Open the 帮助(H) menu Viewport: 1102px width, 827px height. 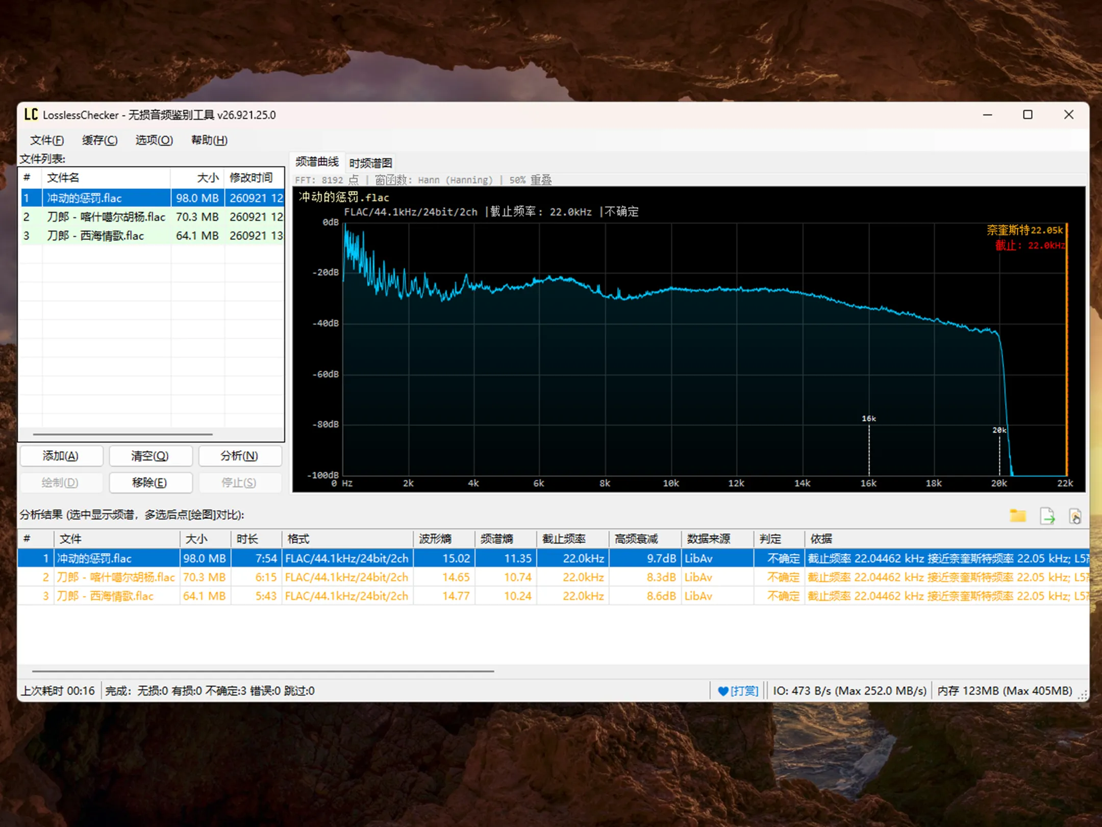[209, 140]
